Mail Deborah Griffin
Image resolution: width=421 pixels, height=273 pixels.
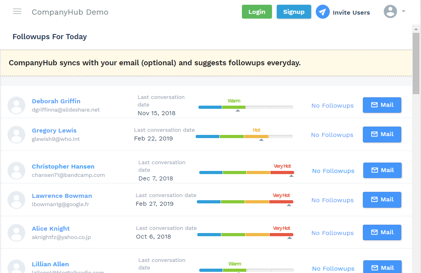(x=382, y=105)
